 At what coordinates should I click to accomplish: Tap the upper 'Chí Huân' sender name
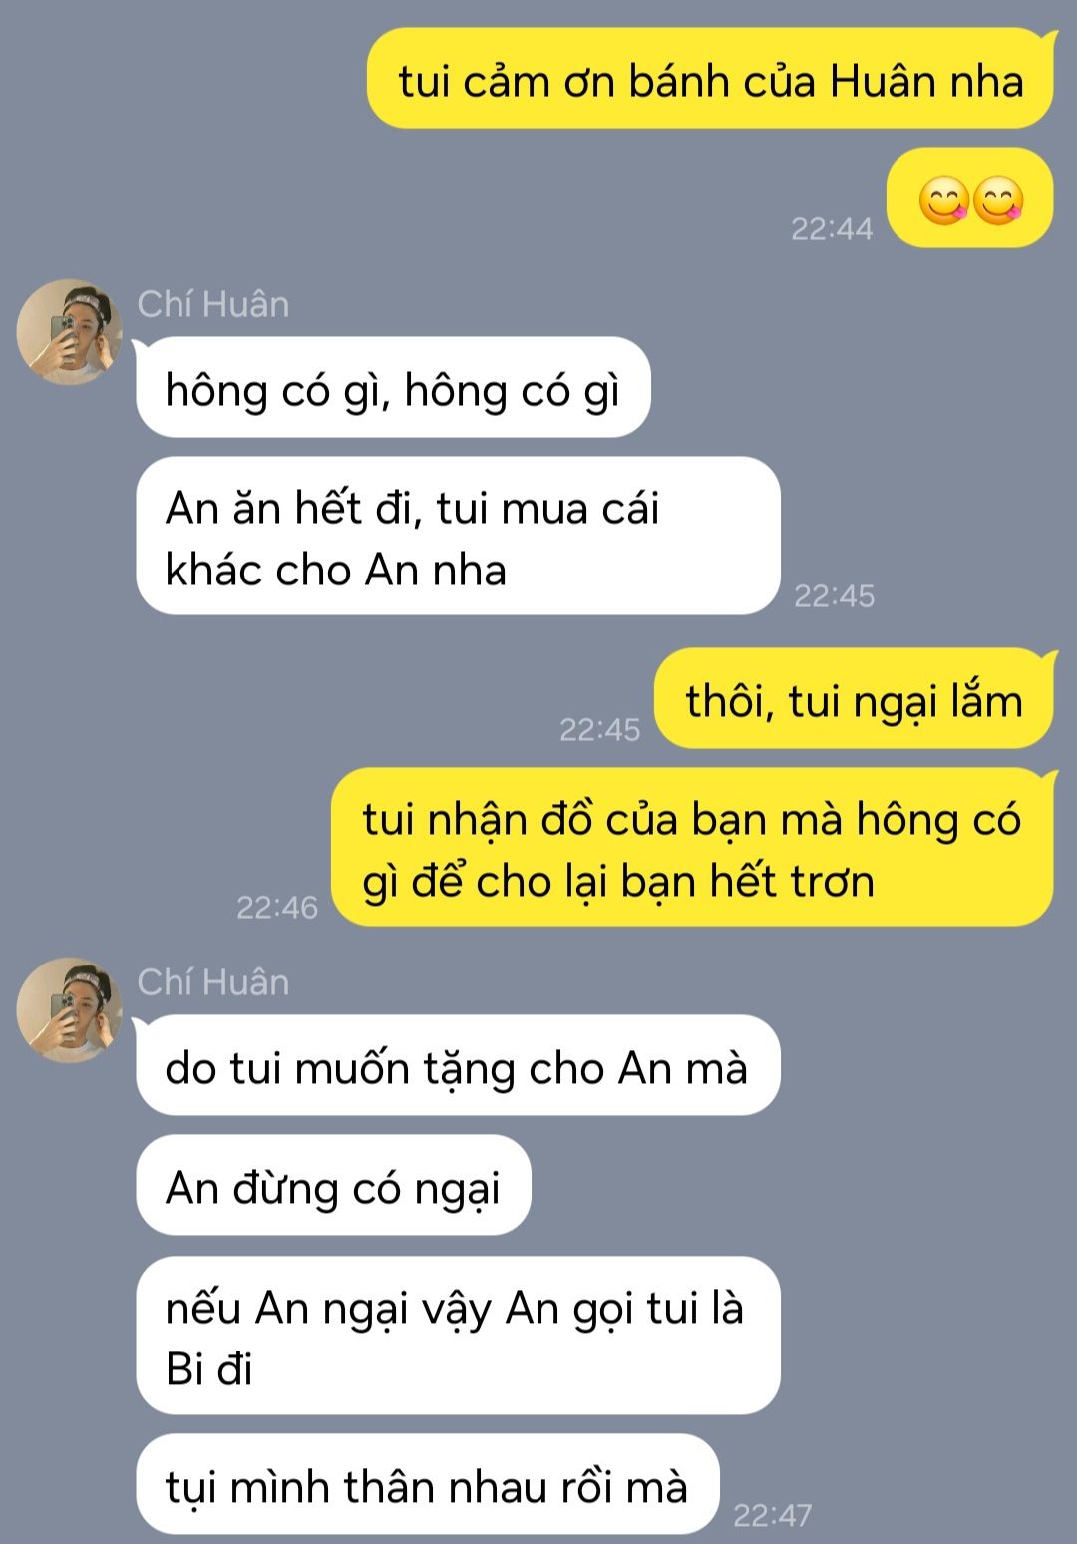tap(213, 304)
